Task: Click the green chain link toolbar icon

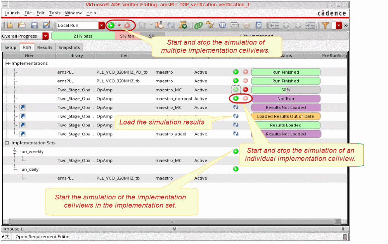Action: [x=198, y=26]
